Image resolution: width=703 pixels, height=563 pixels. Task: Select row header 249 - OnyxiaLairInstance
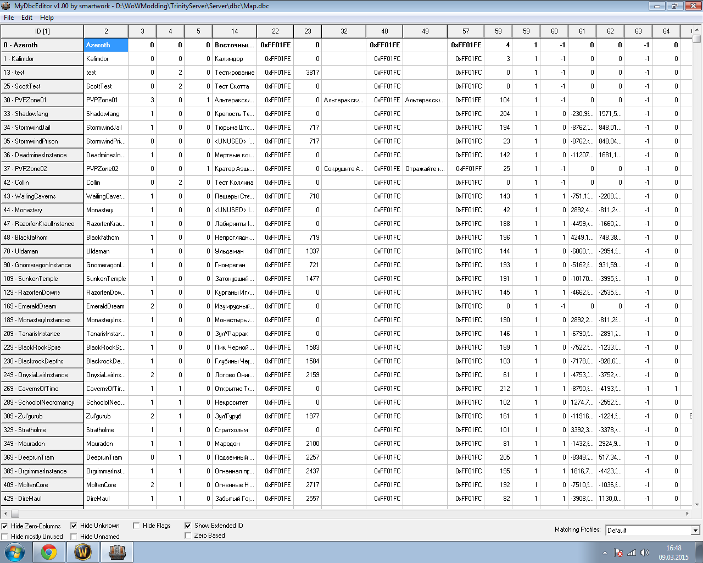[x=42, y=375]
